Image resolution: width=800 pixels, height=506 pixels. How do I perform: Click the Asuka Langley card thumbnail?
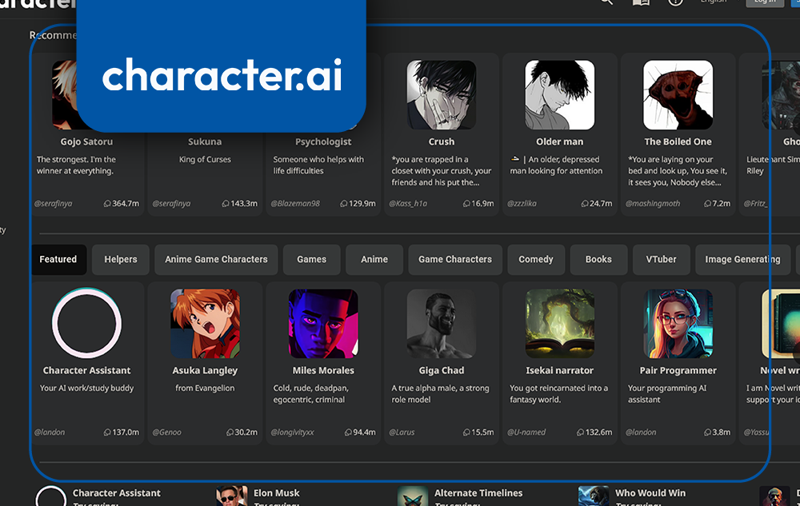click(x=204, y=323)
